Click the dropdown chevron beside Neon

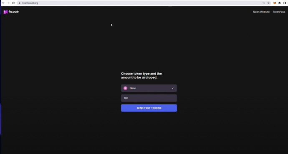[x=172, y=88]
